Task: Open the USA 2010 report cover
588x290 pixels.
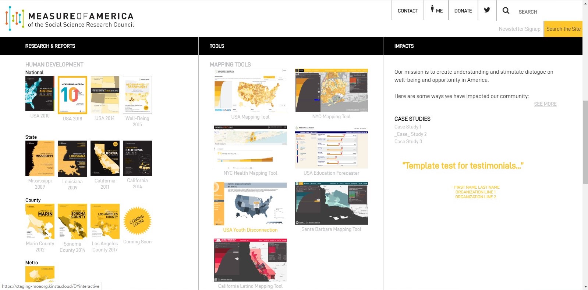Action: [x=40, y=94]
